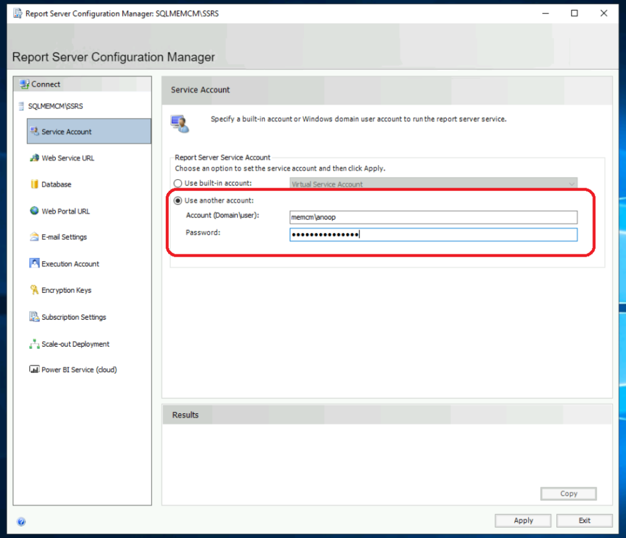This screenshot has height=538, width=626.
Task: Click the Connect server icon
Action: (x=24, y=84)
